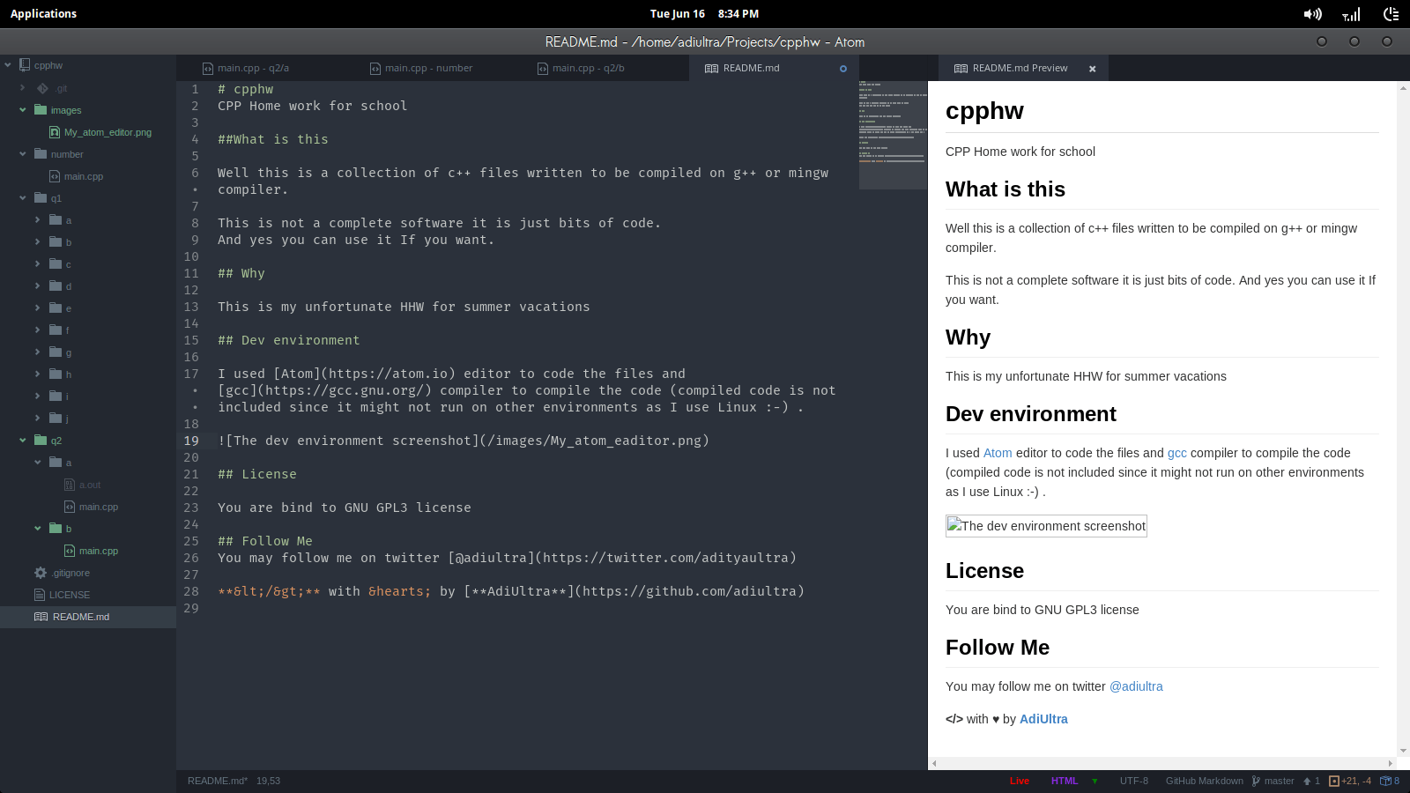Click the network signal icon in top bar

click(x=1351, y=14)
